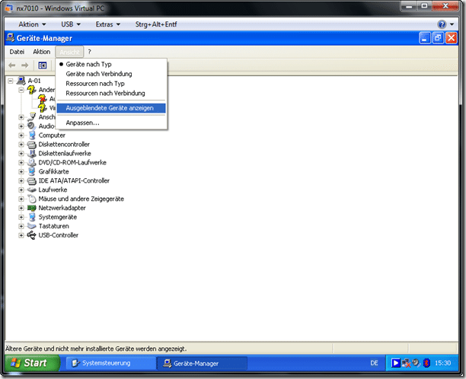Click the Audio category speaker icon
This screenshot has width=466, height=379.
[x=32, y=126]
